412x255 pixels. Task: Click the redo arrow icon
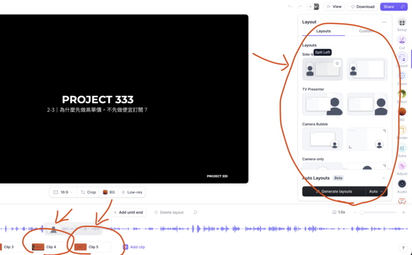tap(300, 6)
